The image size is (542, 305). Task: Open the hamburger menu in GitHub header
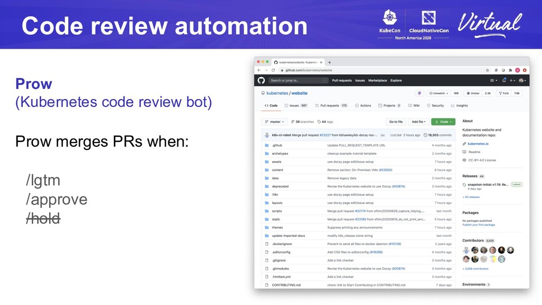(x=494, y=80)
